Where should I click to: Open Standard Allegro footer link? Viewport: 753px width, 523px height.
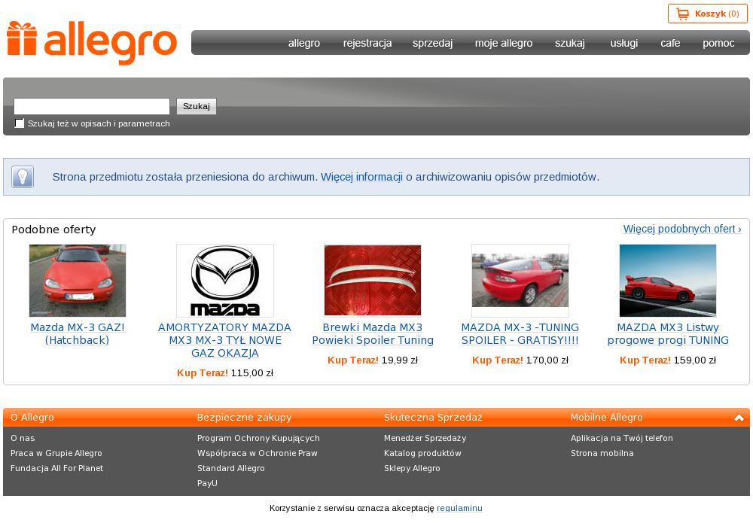pos(231,468)
